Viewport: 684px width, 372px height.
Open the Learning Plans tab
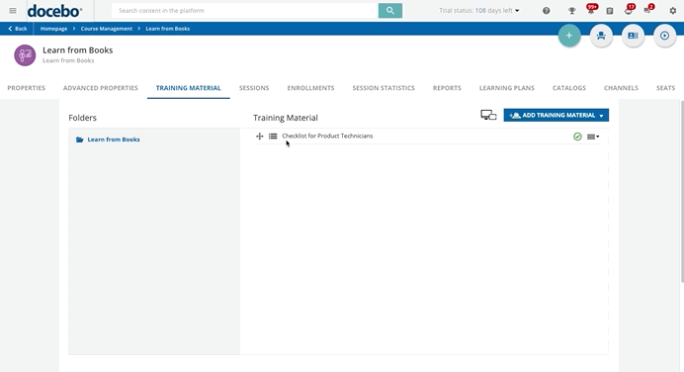506,88
